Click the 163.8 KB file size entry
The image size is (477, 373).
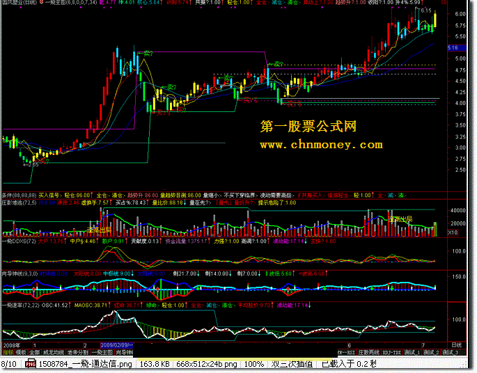point(154,364)
